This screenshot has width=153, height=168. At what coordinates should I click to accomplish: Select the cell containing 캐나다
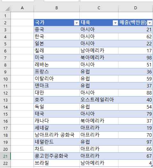click(x=57, y=121)
